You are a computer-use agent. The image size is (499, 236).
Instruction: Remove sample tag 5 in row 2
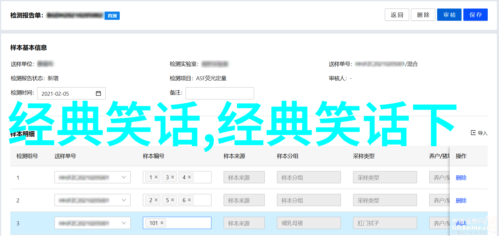click(x=173, y=200)
